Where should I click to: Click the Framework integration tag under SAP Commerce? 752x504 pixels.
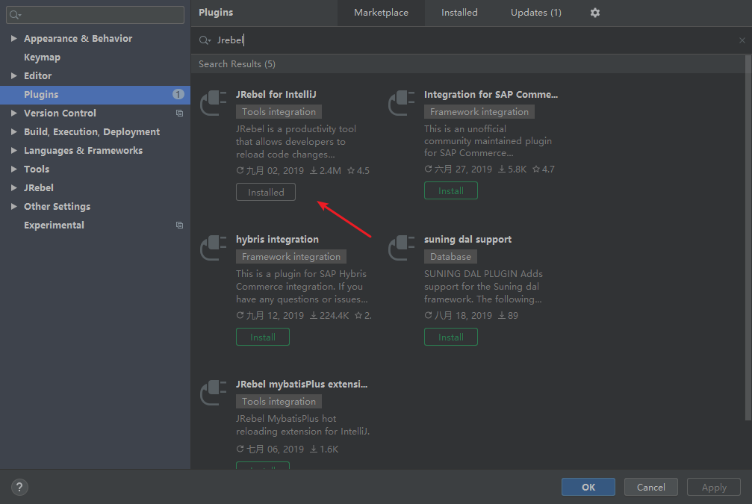pyautogui.click(x=479, y=112)
